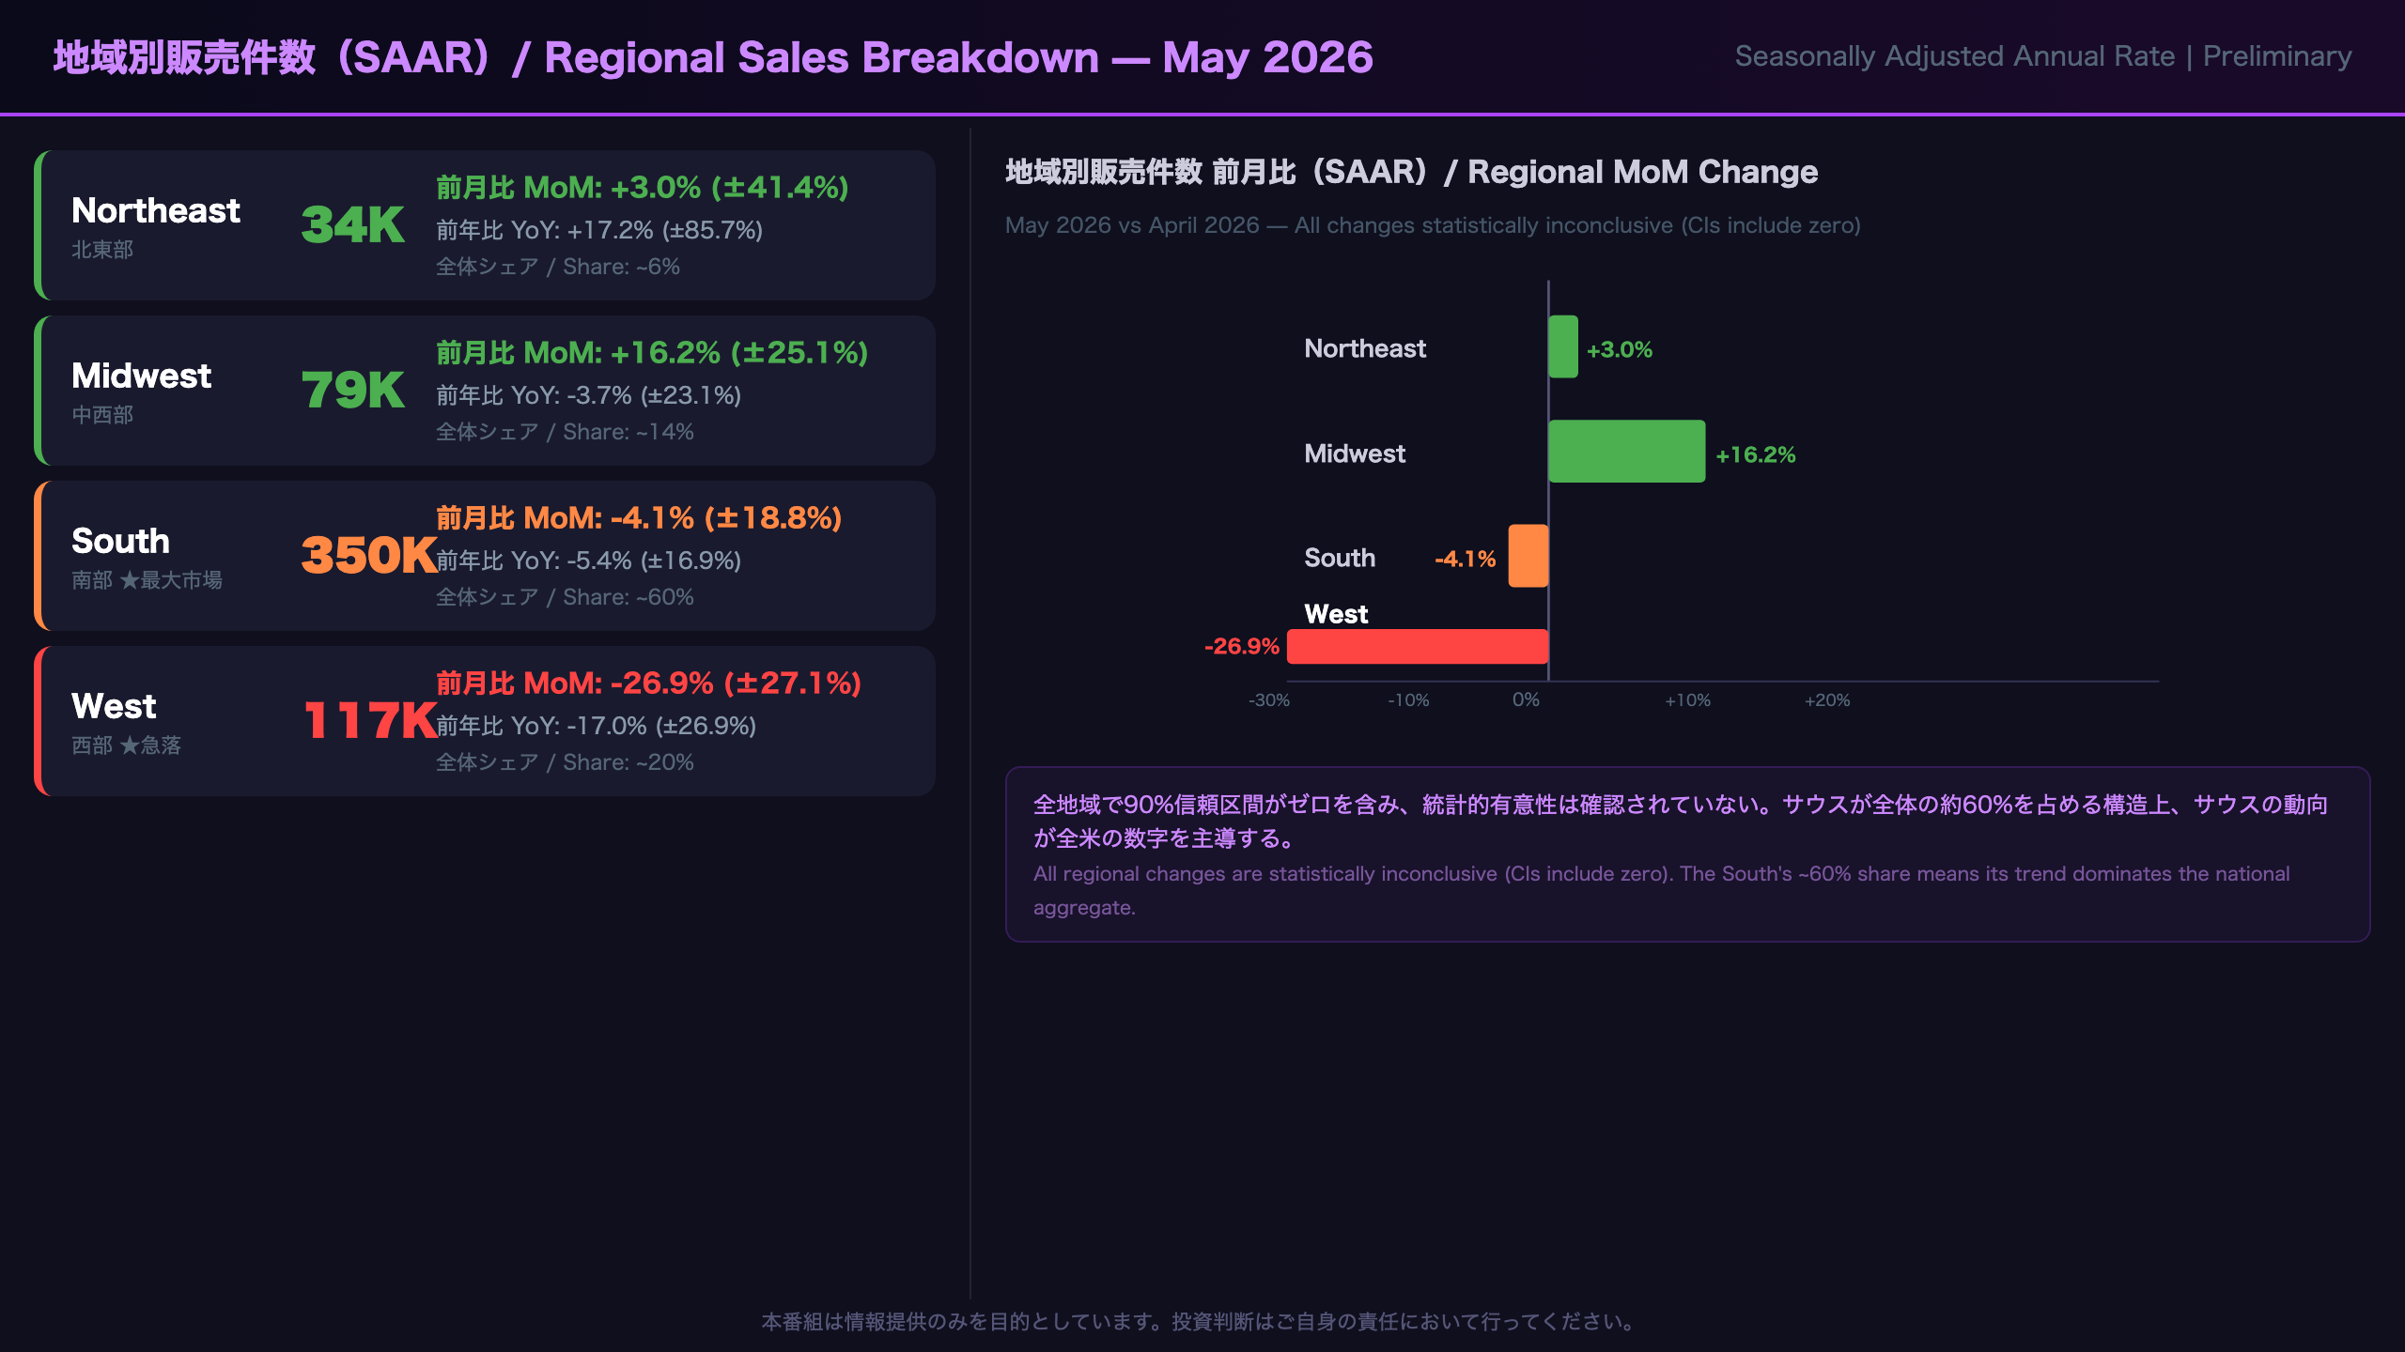The height and width of the screenshot is (1352, 2405).
Task: Click the red West -26.9% bar
Action: [1418, 646]
